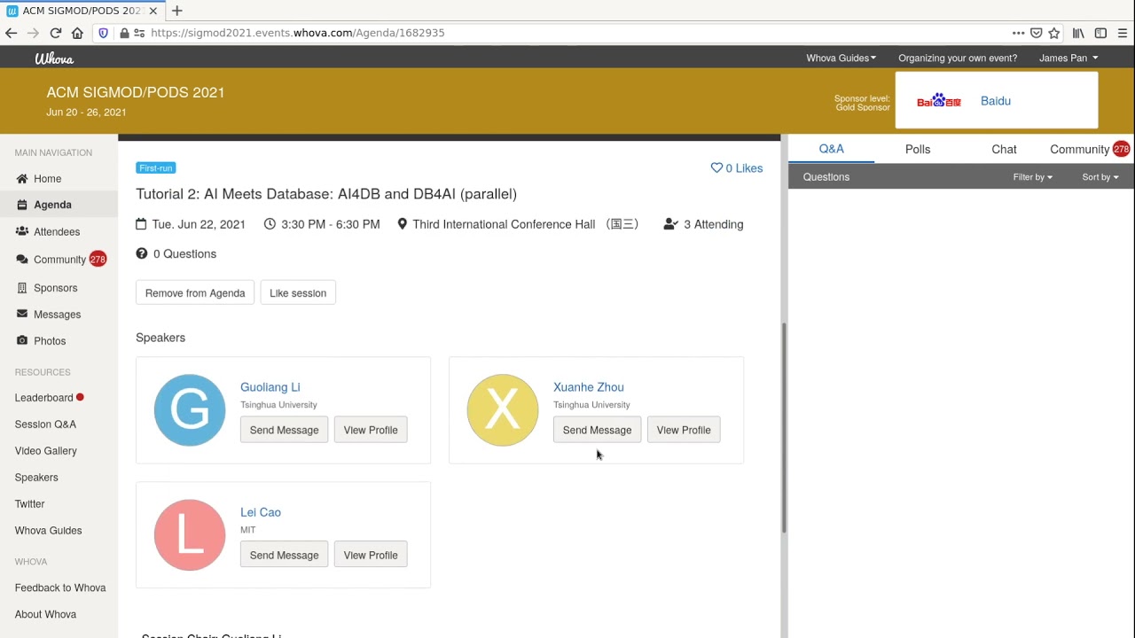Screen dimensions: 1135x638
Task: Open the Twitter resource link
Action: click(x=29, y=504)
